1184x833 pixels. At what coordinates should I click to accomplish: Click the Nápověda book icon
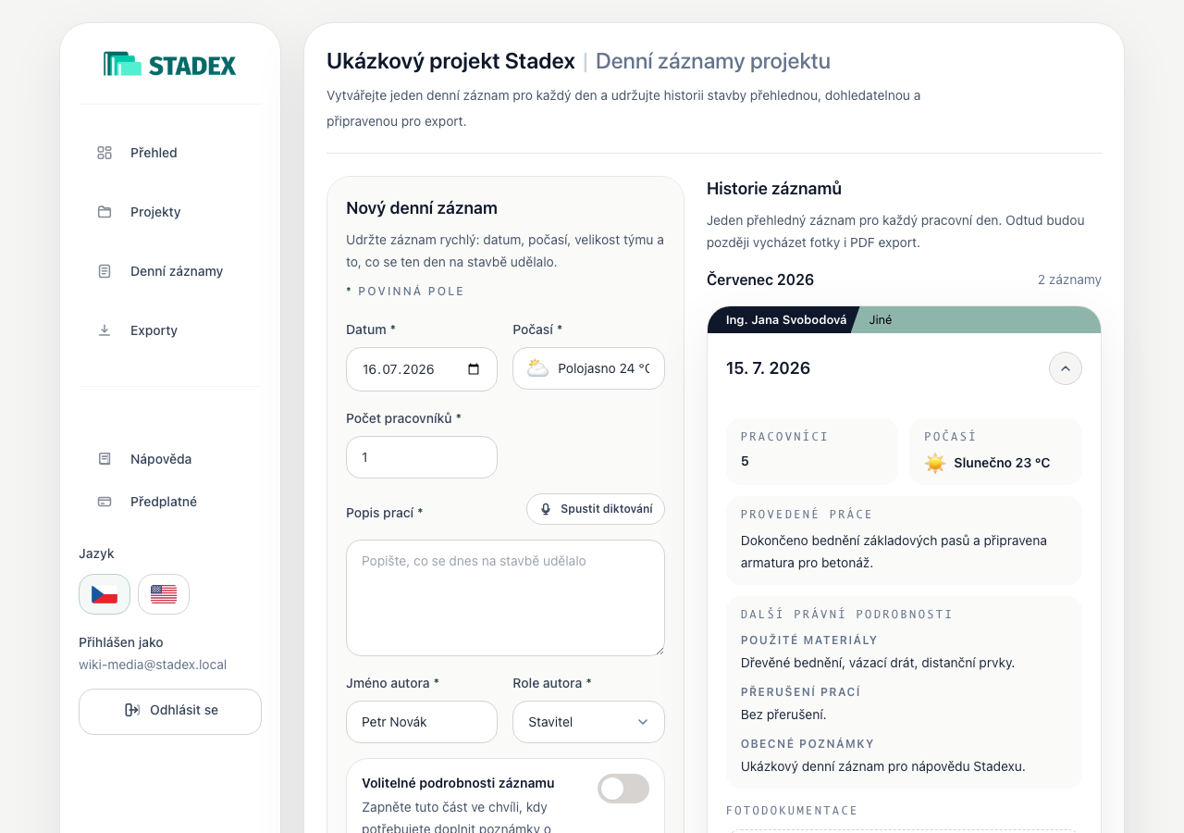(105, 459)
